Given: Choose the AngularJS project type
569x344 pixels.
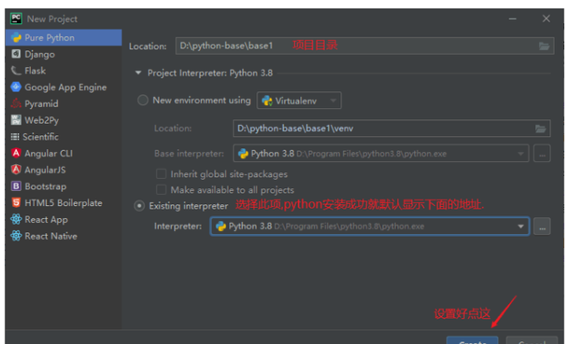Looking at the screenshot, I should (x=63, y=170).
